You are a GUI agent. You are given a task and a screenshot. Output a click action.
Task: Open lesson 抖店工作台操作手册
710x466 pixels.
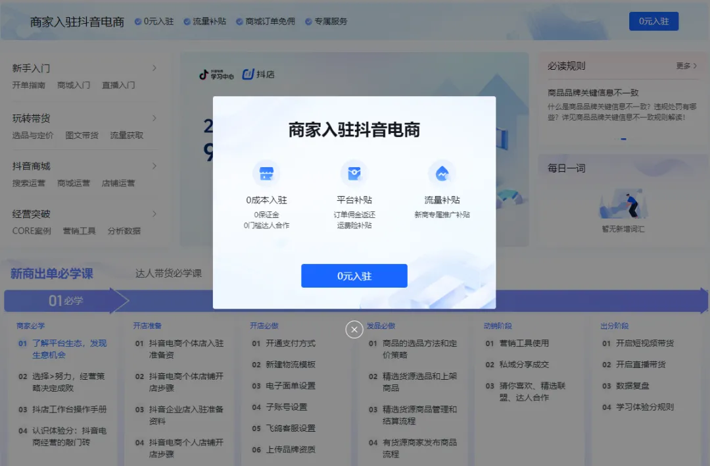pos(69,409)
